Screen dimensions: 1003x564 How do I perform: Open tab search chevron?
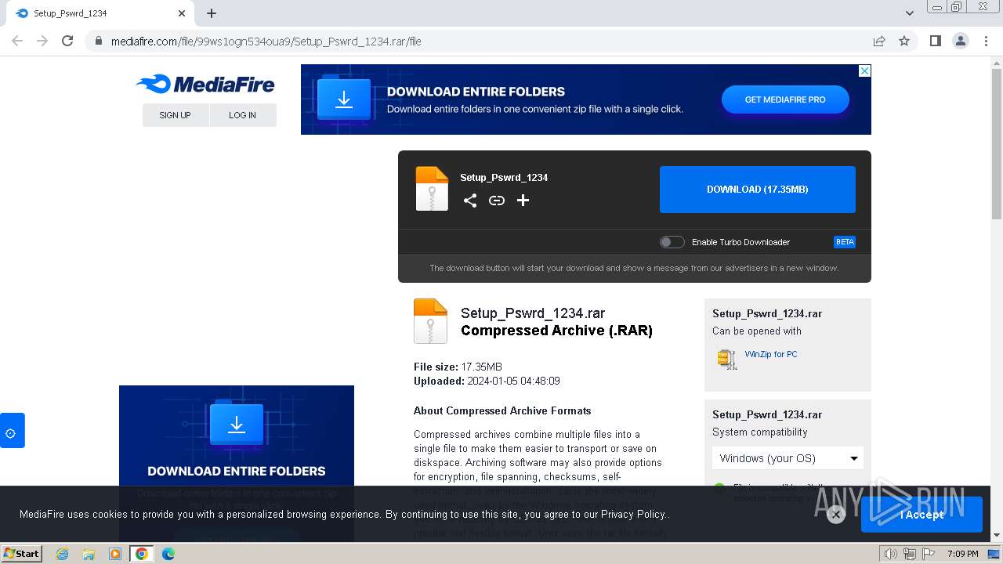[x=910, y=13]
